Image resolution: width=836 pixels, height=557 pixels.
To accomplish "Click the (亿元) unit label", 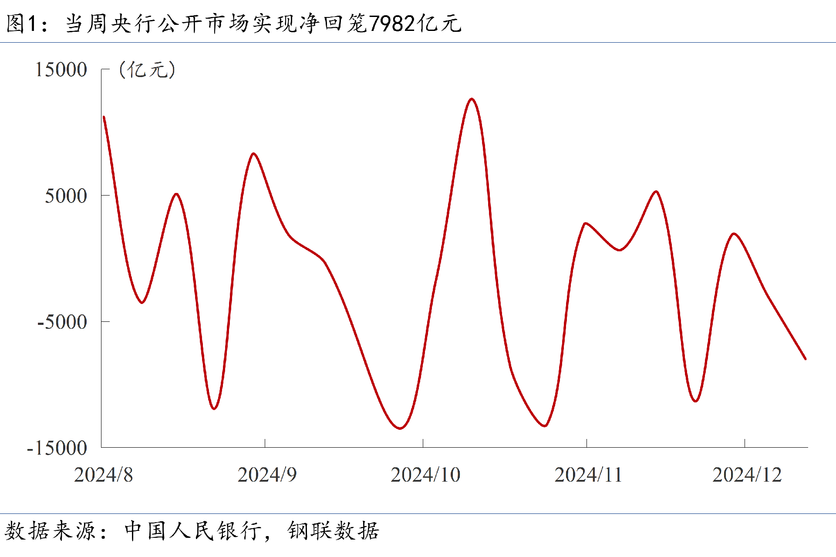I will [x=147, y=70].
